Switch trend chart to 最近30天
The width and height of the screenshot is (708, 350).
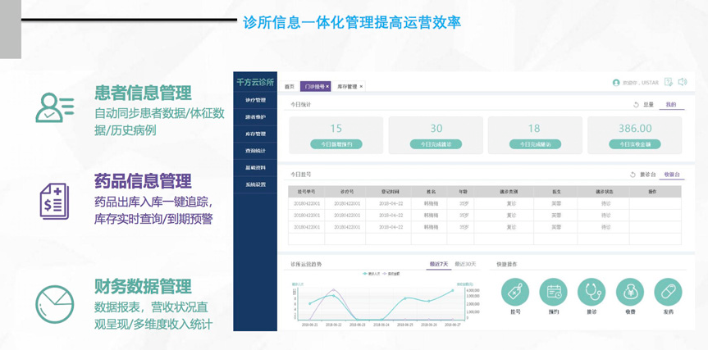[x=465, y=264]
